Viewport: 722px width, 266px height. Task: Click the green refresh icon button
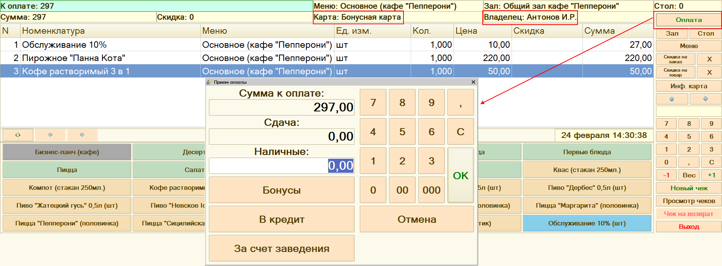[18, 135]
